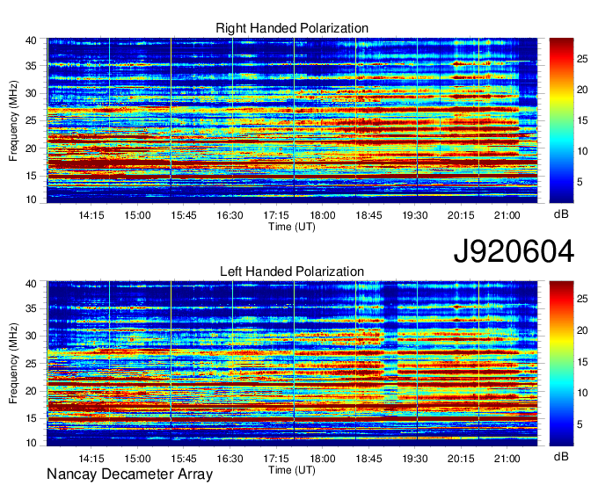Click the 15:45 tick label on the top plot
Image resolution: width=598 pixels, height=485 pixels.
(184, 215)
